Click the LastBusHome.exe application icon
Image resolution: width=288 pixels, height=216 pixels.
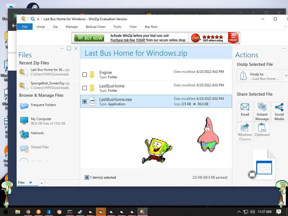(92, 102)
